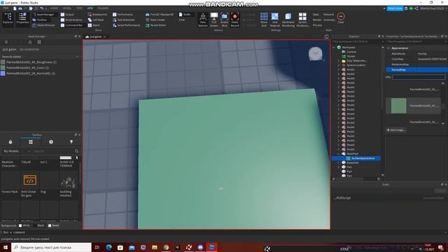Toggle the Command Bar
Image resolution: width=448 pixels, height=252 pixels.
click(x=71, y=25)
